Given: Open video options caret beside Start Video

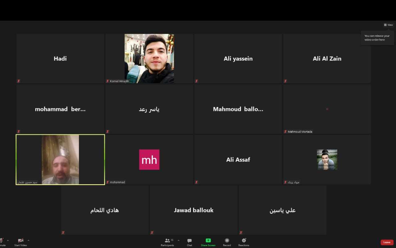Looking at the screenshot, I should [28, 241].
